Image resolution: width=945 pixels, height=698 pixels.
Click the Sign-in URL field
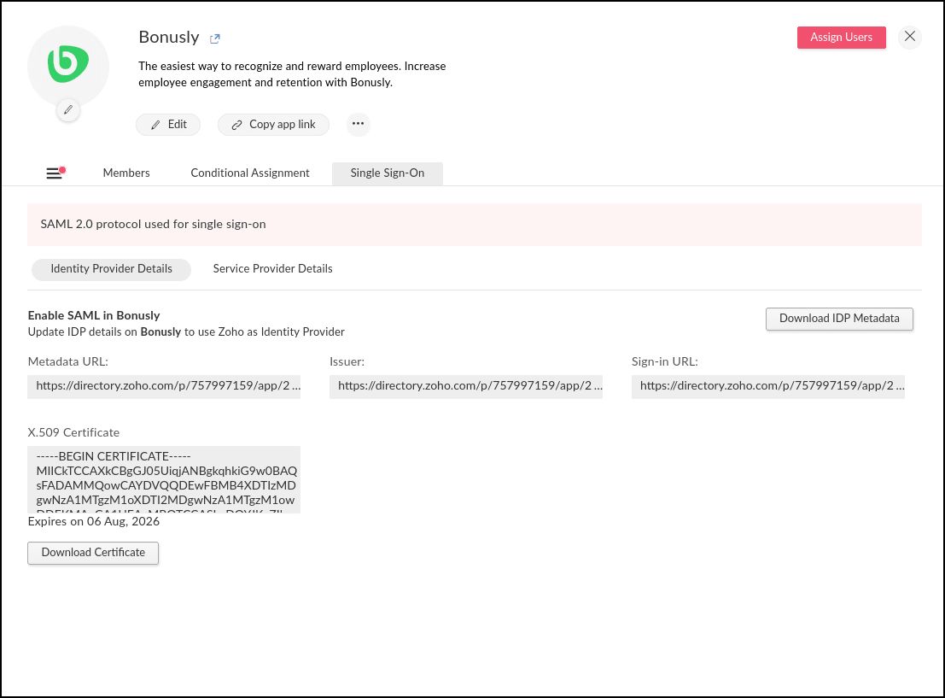point(768,386)
